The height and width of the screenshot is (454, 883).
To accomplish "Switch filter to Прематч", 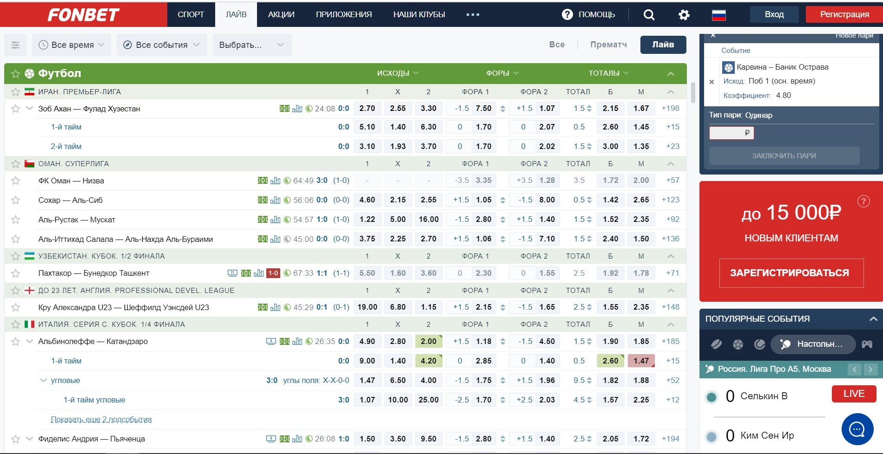I will tap(608, 45).
